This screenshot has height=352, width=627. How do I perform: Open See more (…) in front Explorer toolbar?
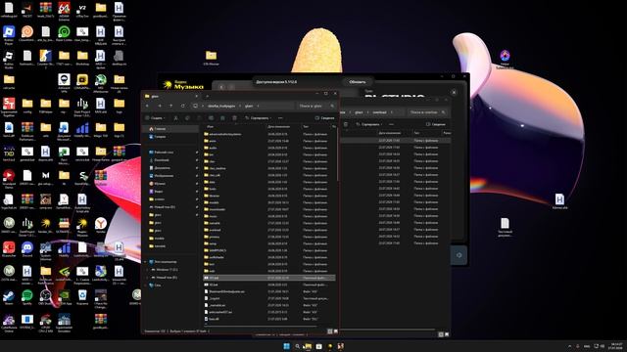coord(280,118)
